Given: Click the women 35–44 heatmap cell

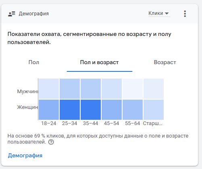Looking at the screenshot, I should click(x=91, y=110).
